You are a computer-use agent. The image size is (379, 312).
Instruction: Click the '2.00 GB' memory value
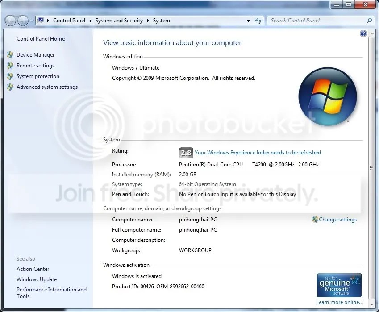[x=187, y=174]
